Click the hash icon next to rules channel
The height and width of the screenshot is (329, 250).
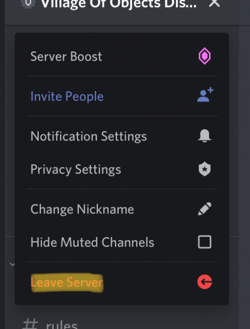pyautogui.click(x=30, y=324)
